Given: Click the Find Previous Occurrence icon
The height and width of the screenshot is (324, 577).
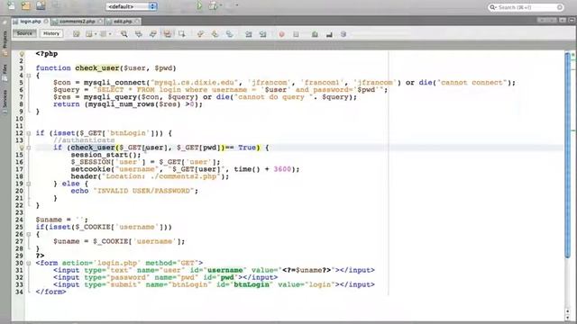Looking at the screenshot, I should click(x=138, y=34).
